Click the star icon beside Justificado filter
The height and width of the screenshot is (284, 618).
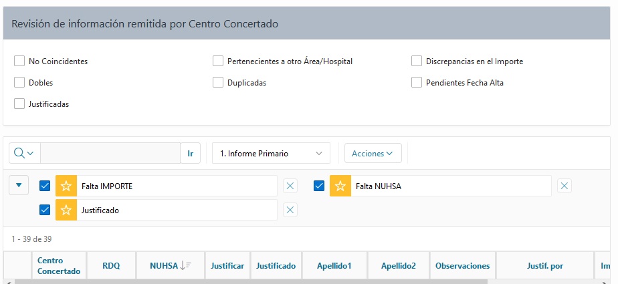(66, 210)
